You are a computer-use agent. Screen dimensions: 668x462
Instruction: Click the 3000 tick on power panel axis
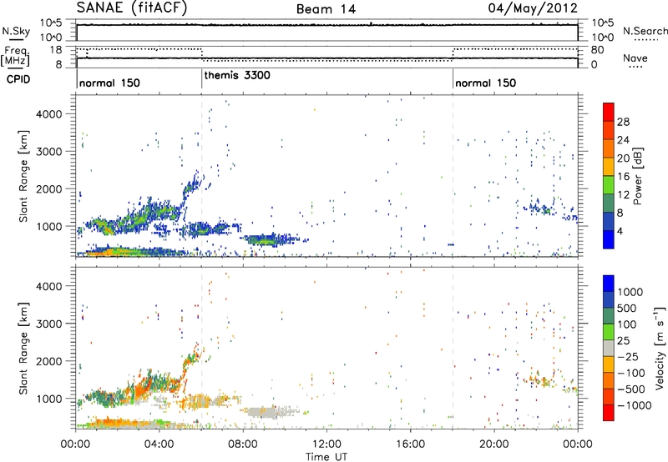(49, 152)
